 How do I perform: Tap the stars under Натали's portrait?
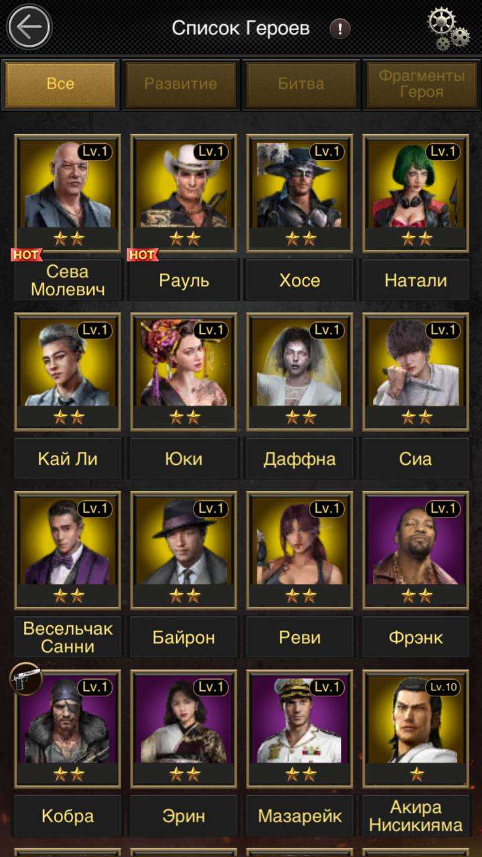[416, 238]
